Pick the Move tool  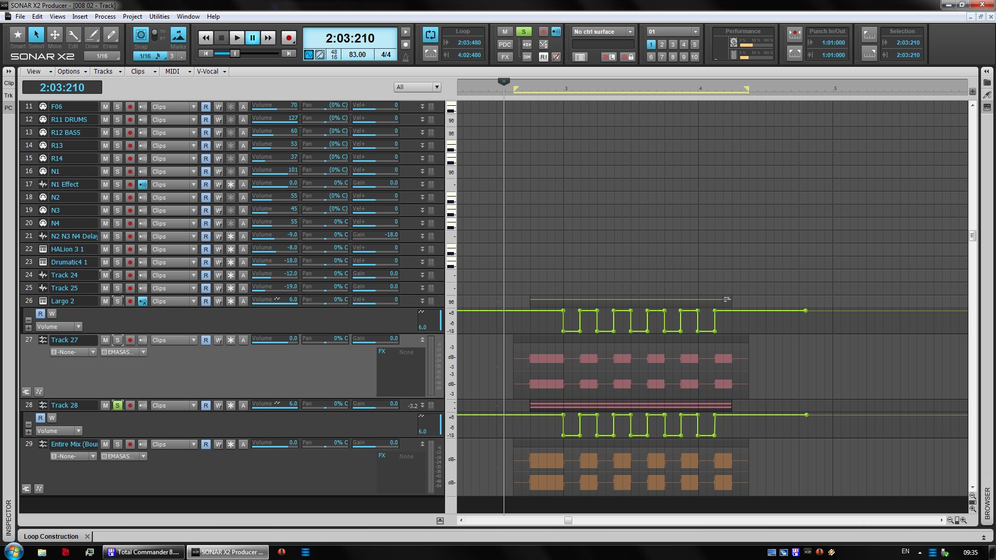pyautogui.click(x=54, y=35)
